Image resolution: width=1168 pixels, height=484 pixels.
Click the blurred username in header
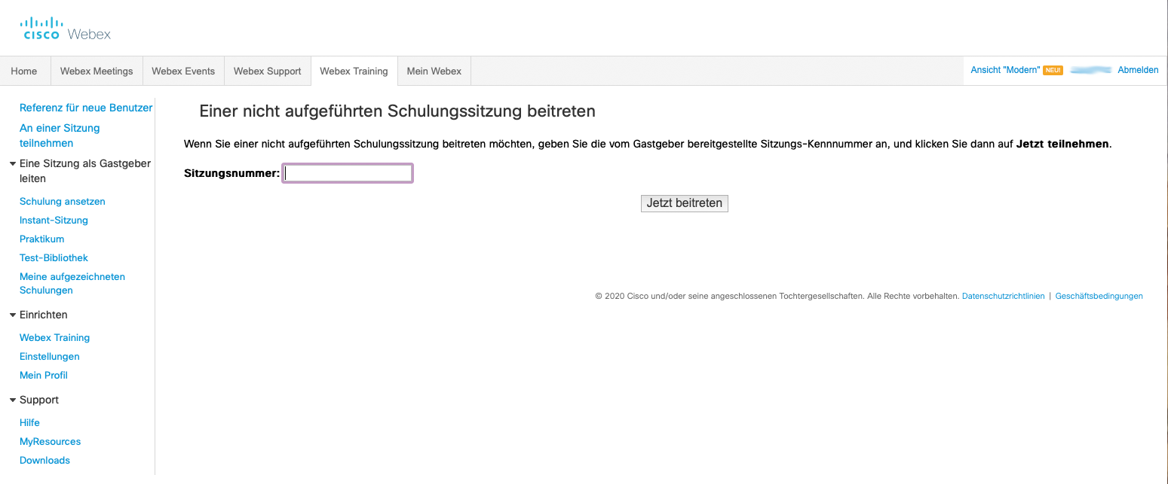pyautogui.click(x=1090, y=70)
